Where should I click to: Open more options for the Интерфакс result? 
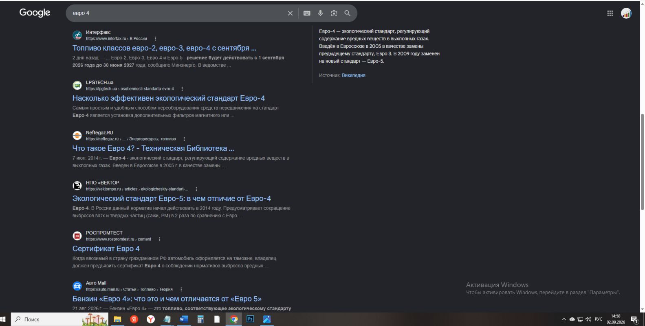click(x=155, y=39)
